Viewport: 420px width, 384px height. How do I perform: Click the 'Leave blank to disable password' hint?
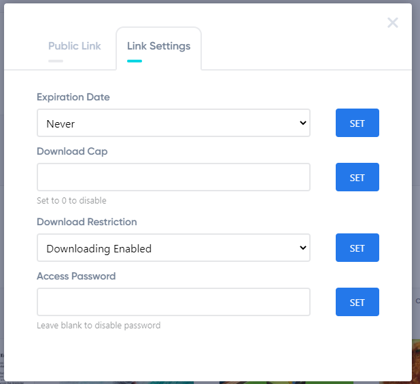(x=99, y=326)
